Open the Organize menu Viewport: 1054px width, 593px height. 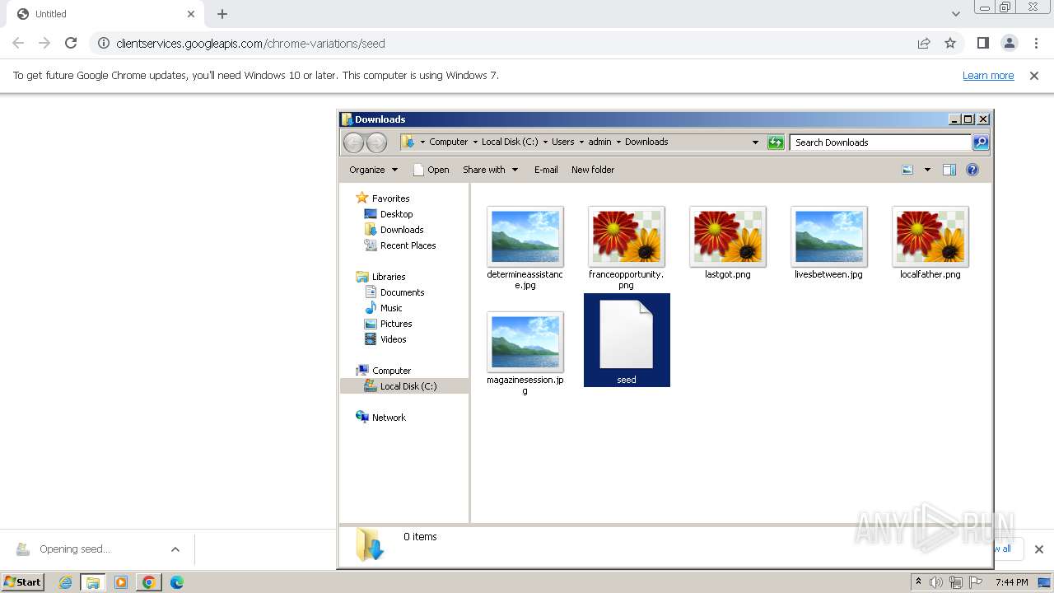tap(373, 170)
